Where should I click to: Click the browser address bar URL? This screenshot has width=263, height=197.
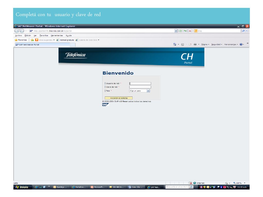pos(102,31)
